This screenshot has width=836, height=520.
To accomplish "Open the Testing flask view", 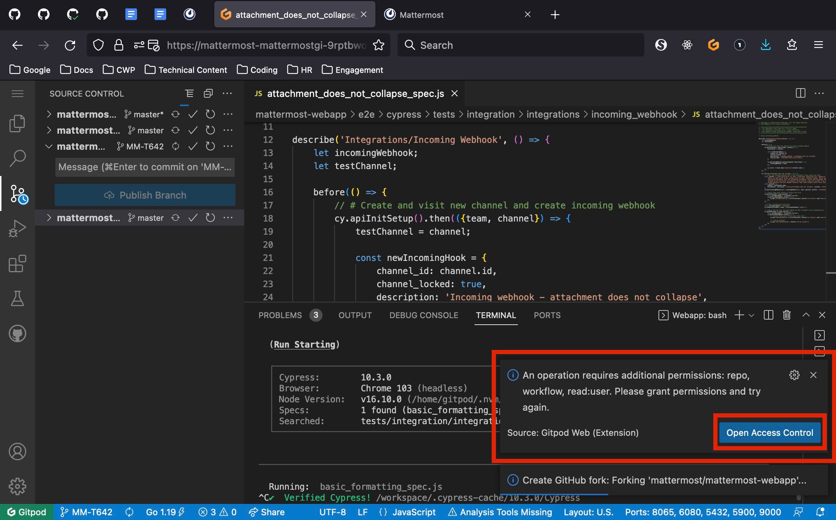I will 17,298.
